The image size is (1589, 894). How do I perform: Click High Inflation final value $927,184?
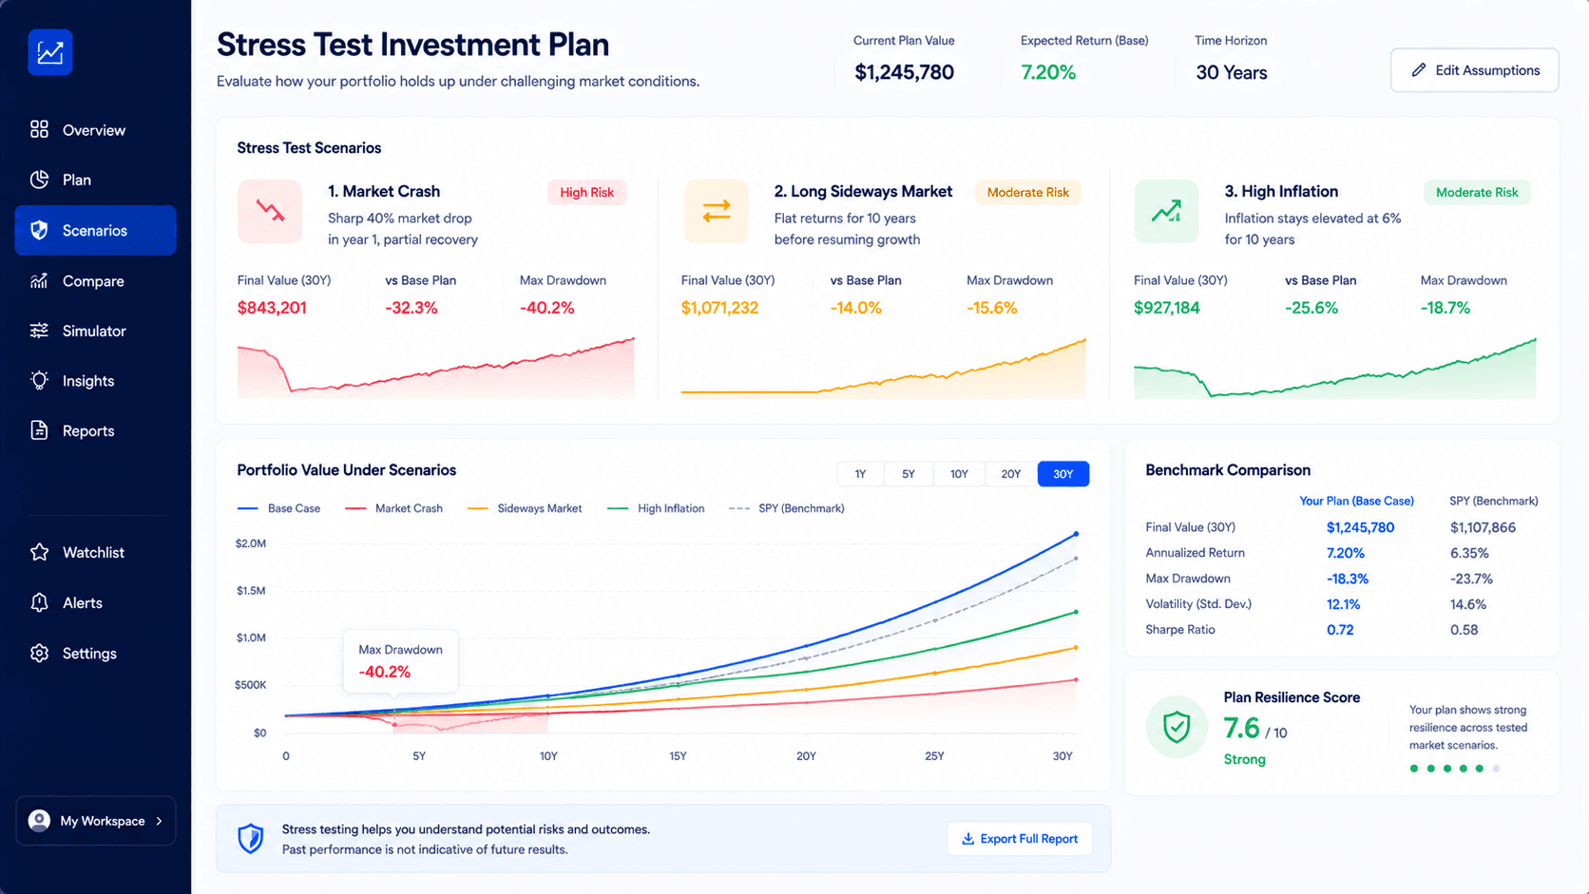point(1166,308)
